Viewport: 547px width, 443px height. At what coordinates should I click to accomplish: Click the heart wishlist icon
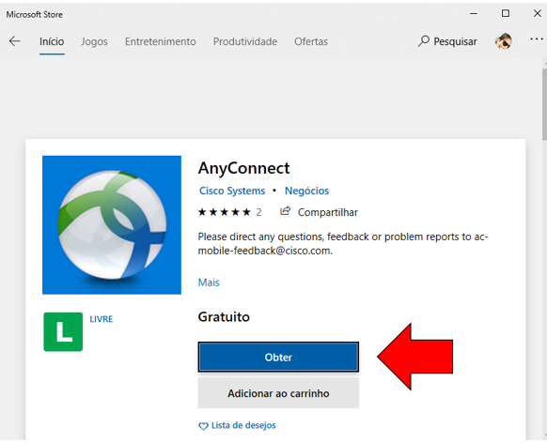[203, 426]
